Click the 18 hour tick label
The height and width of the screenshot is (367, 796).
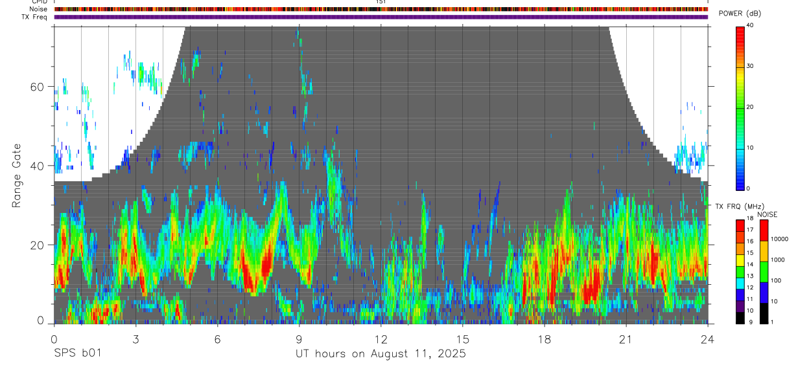pos(544,340)
